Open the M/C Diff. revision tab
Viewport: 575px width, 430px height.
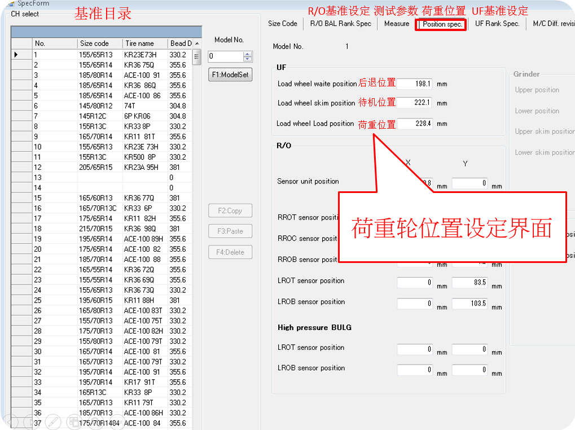pos(552,24)
